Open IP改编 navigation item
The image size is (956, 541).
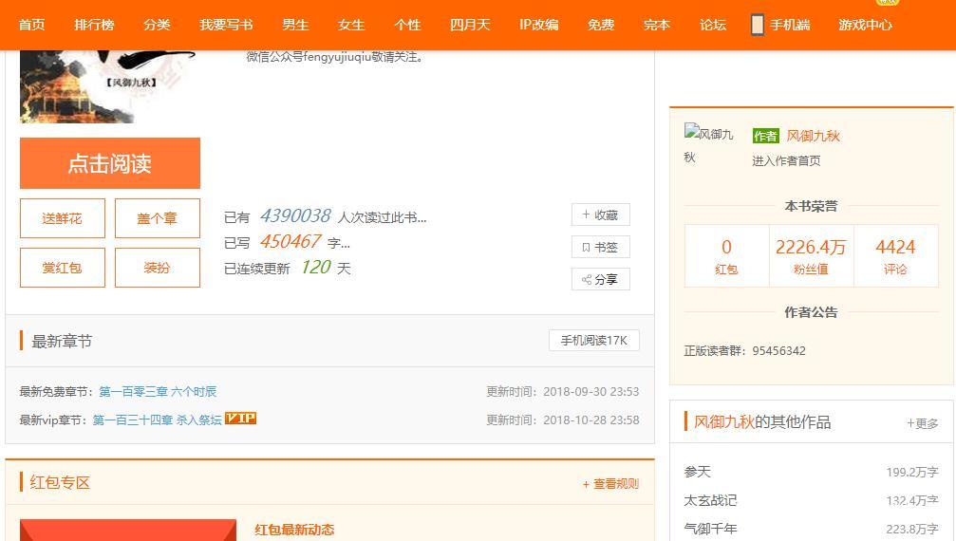539,25
